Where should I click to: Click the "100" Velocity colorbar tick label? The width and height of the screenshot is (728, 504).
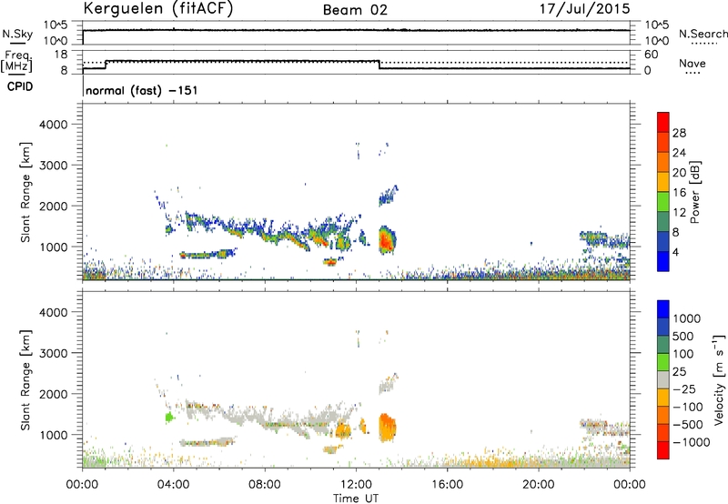tap(683, 354)
